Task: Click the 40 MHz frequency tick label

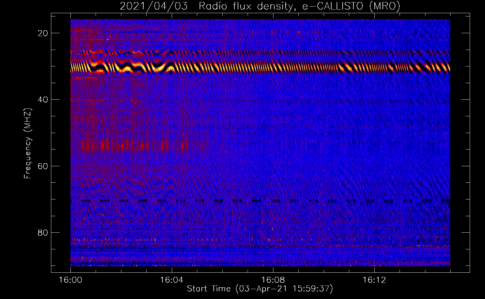Action: coord(43,100)
